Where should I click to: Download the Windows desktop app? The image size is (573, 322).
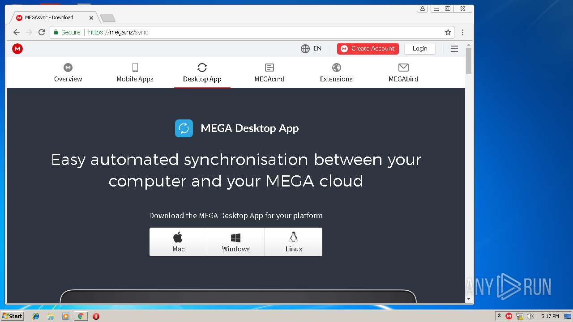[236, 242]
